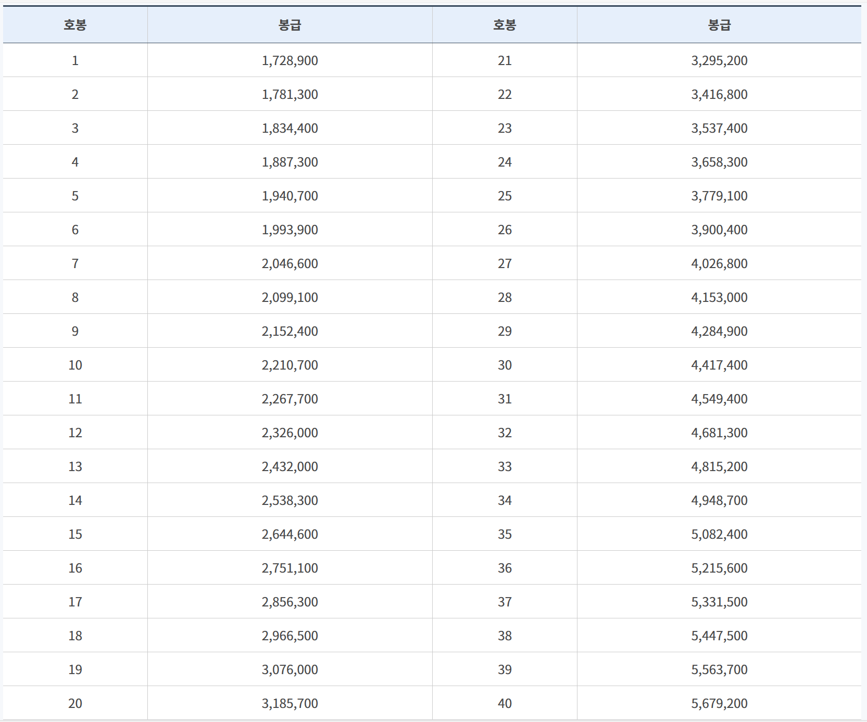Select the salary value 1,834,400

pos(290,128)
